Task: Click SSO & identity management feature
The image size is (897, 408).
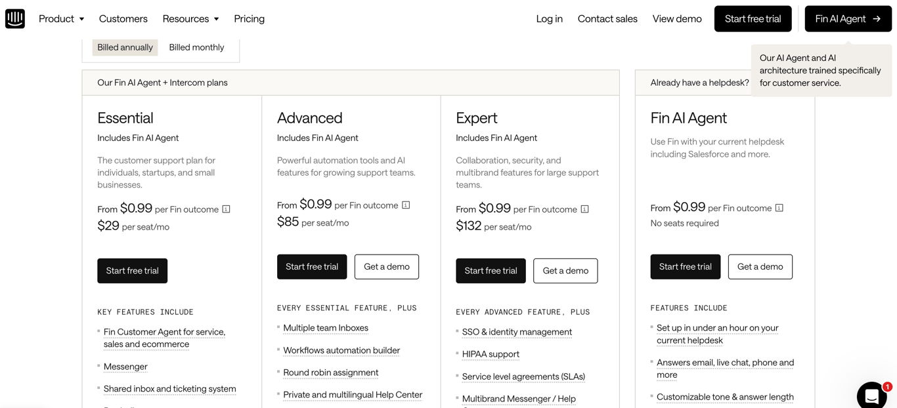Action: 517,332
